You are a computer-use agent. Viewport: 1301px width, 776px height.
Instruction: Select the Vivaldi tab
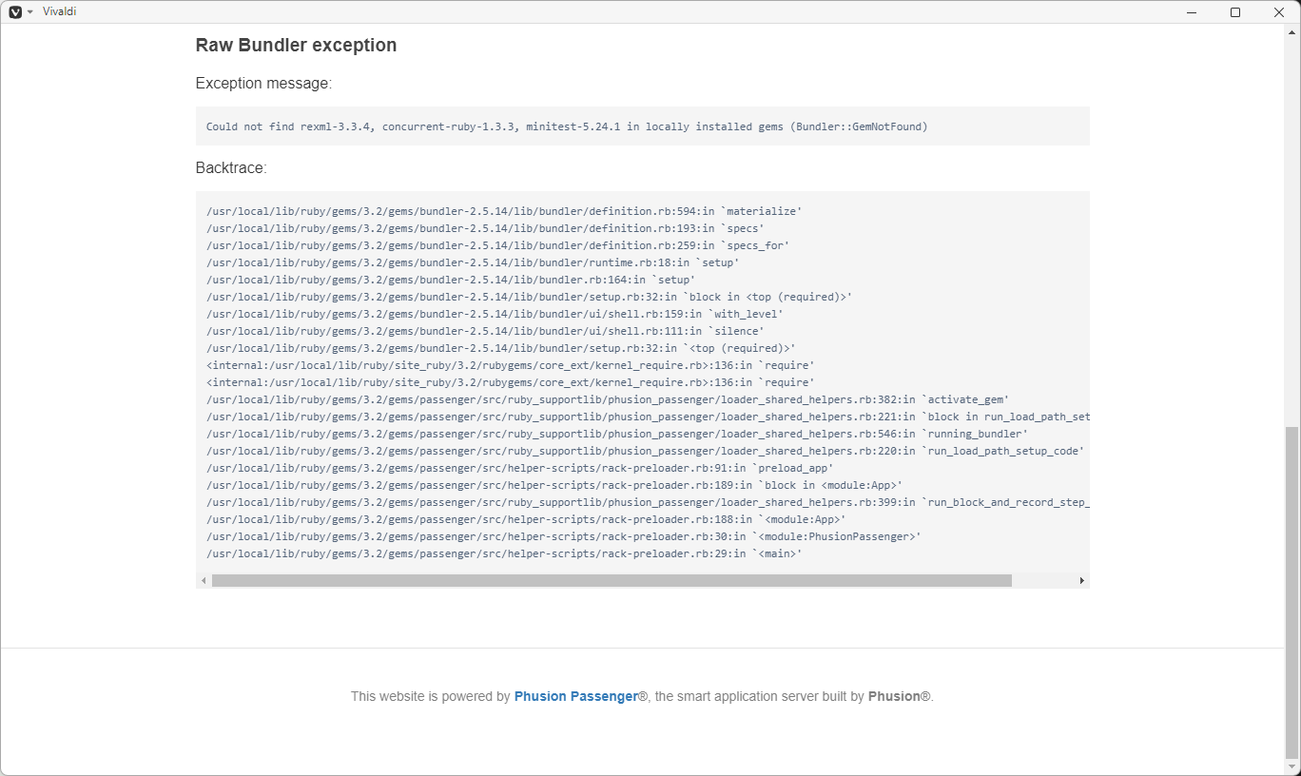pyautogui.click(x=60, y=11)
